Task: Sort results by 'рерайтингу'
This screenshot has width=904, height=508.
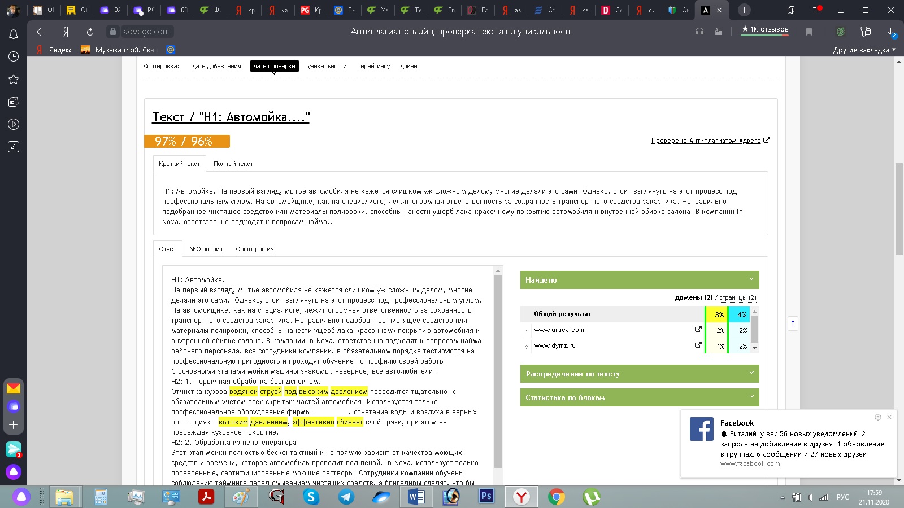Action: 373,66
